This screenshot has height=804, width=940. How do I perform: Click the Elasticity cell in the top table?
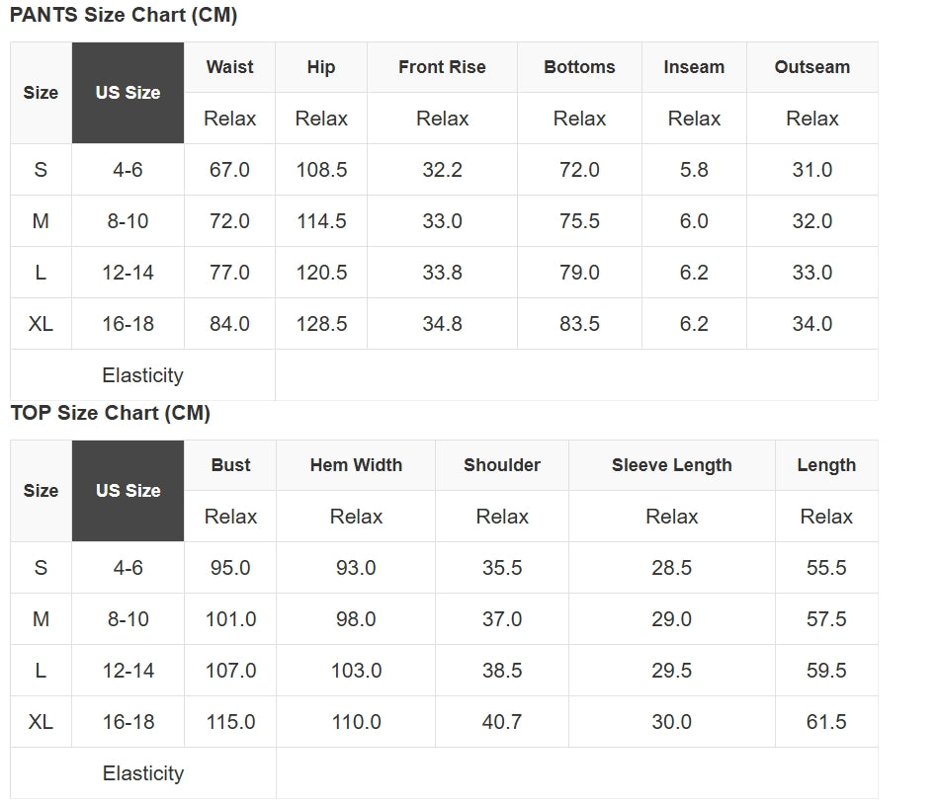coord(142,773)
